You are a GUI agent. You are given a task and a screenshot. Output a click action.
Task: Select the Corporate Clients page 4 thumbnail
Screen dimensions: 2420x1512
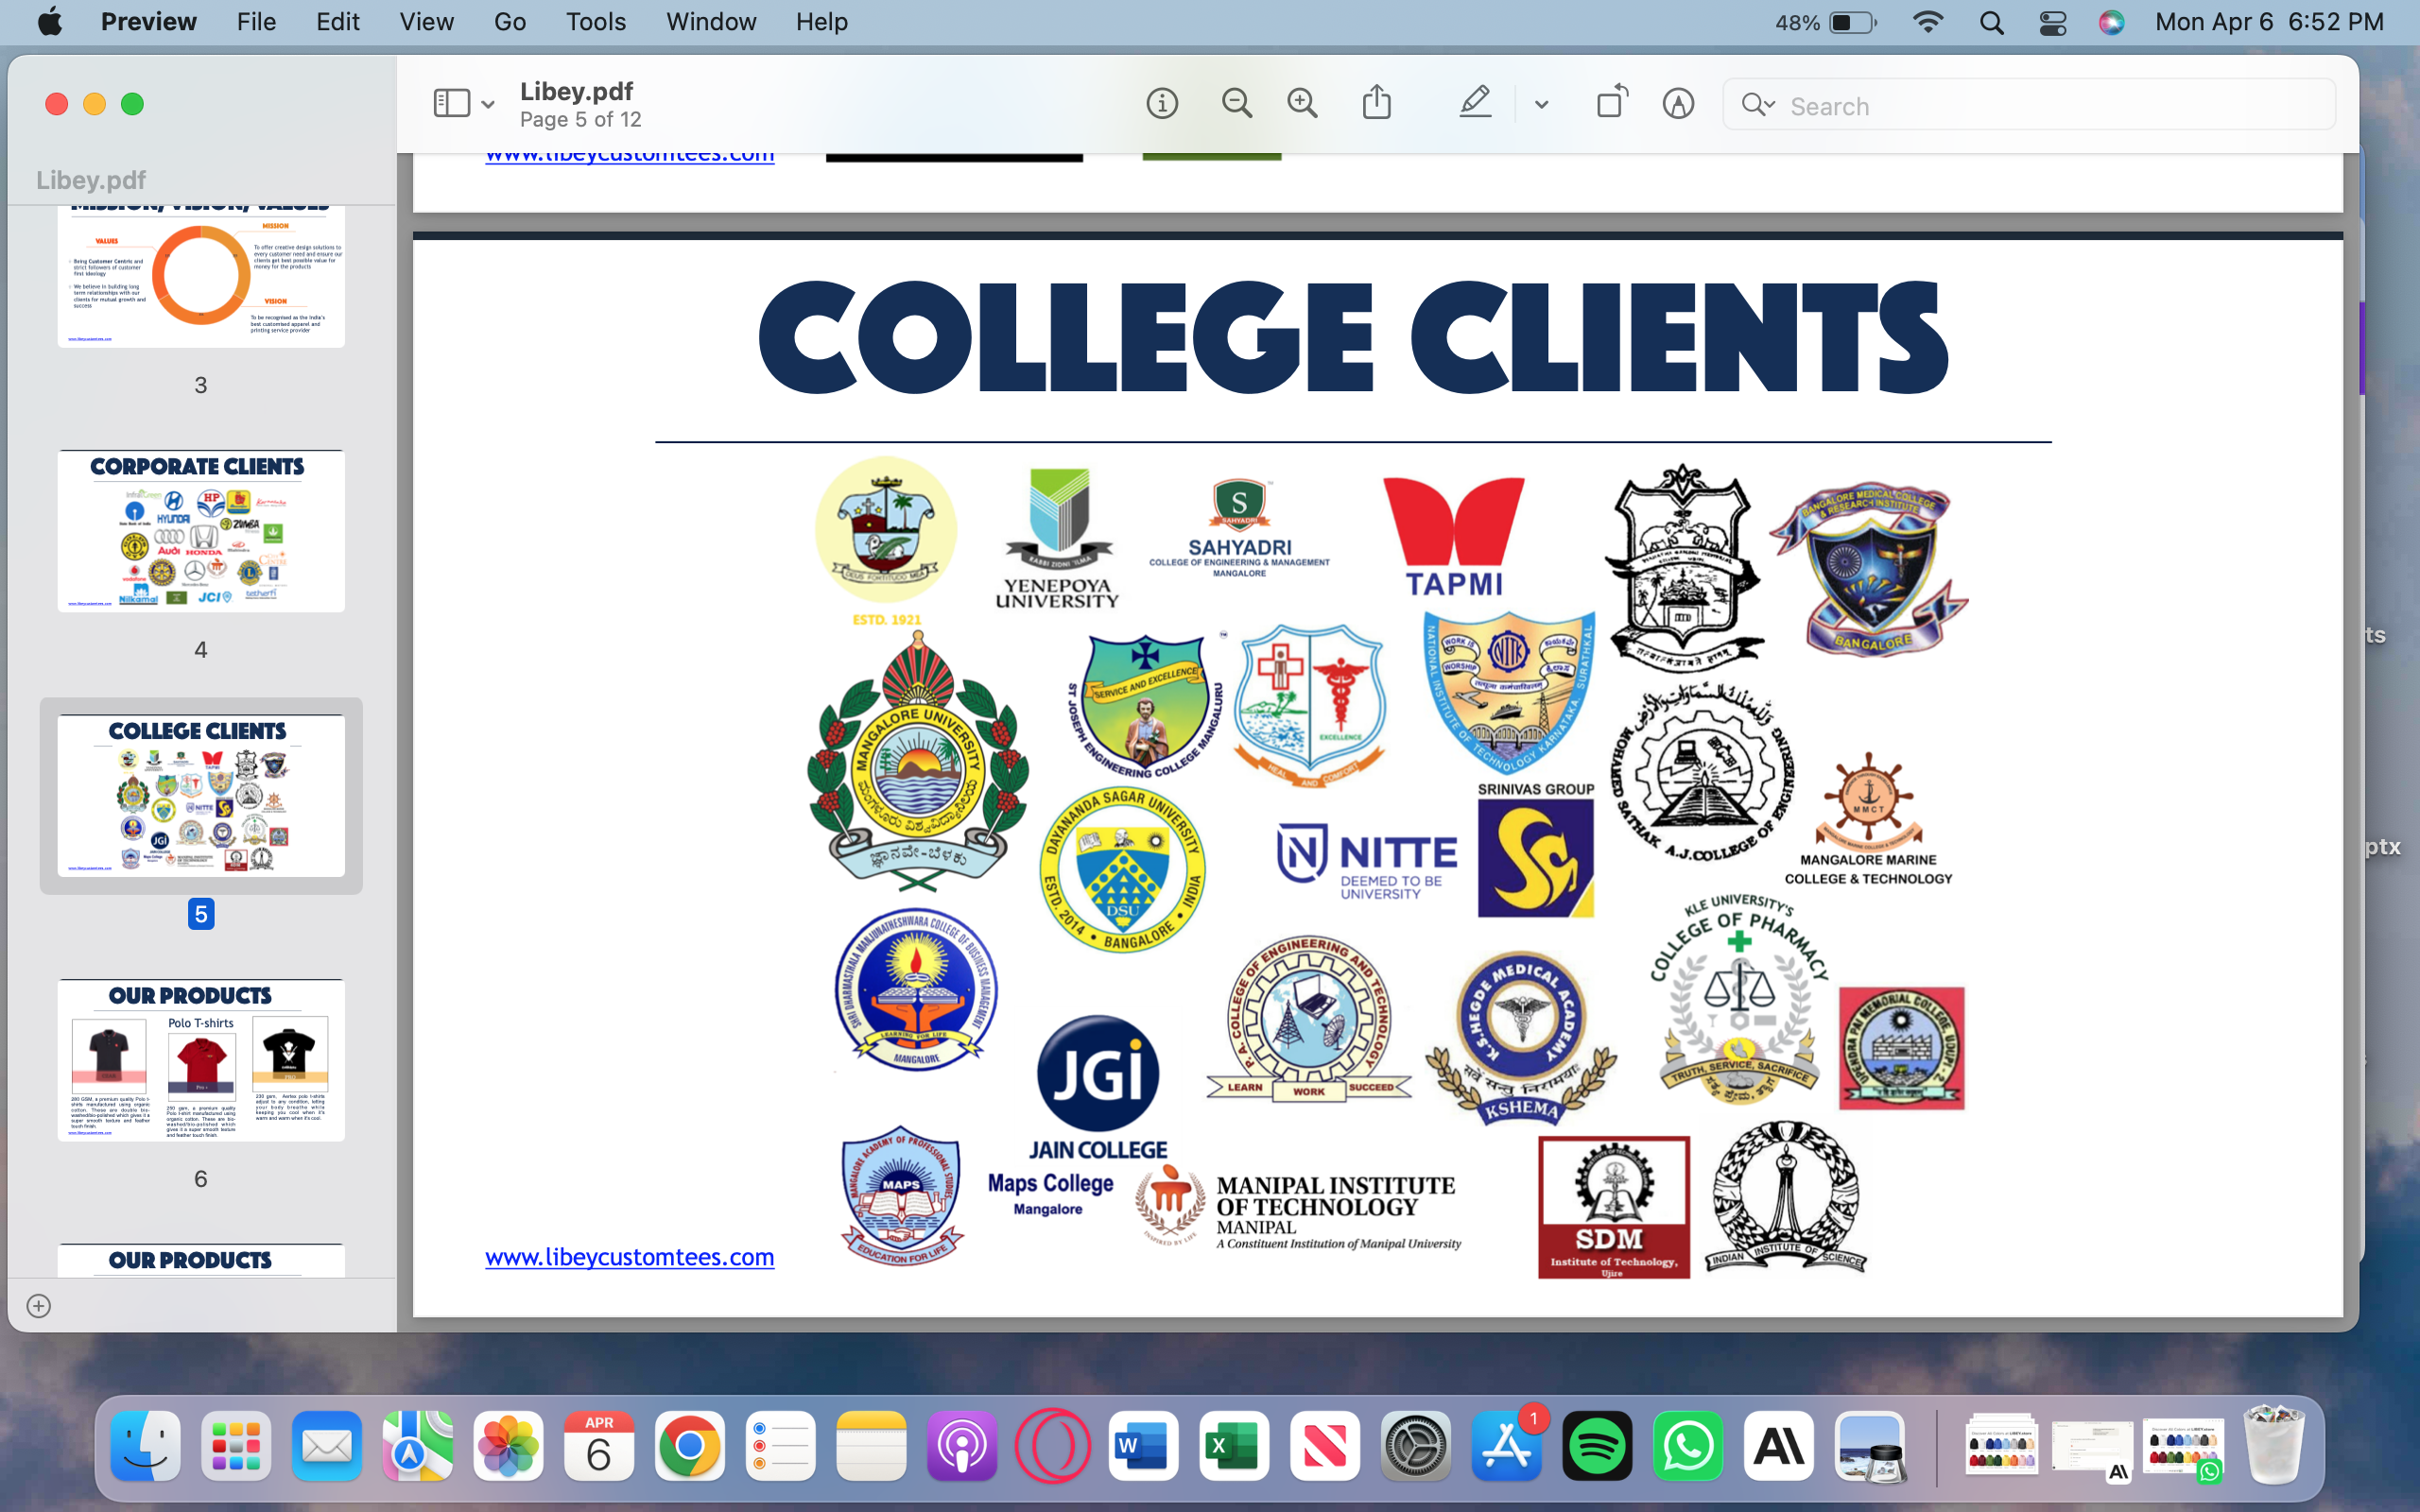coord(201,531)
